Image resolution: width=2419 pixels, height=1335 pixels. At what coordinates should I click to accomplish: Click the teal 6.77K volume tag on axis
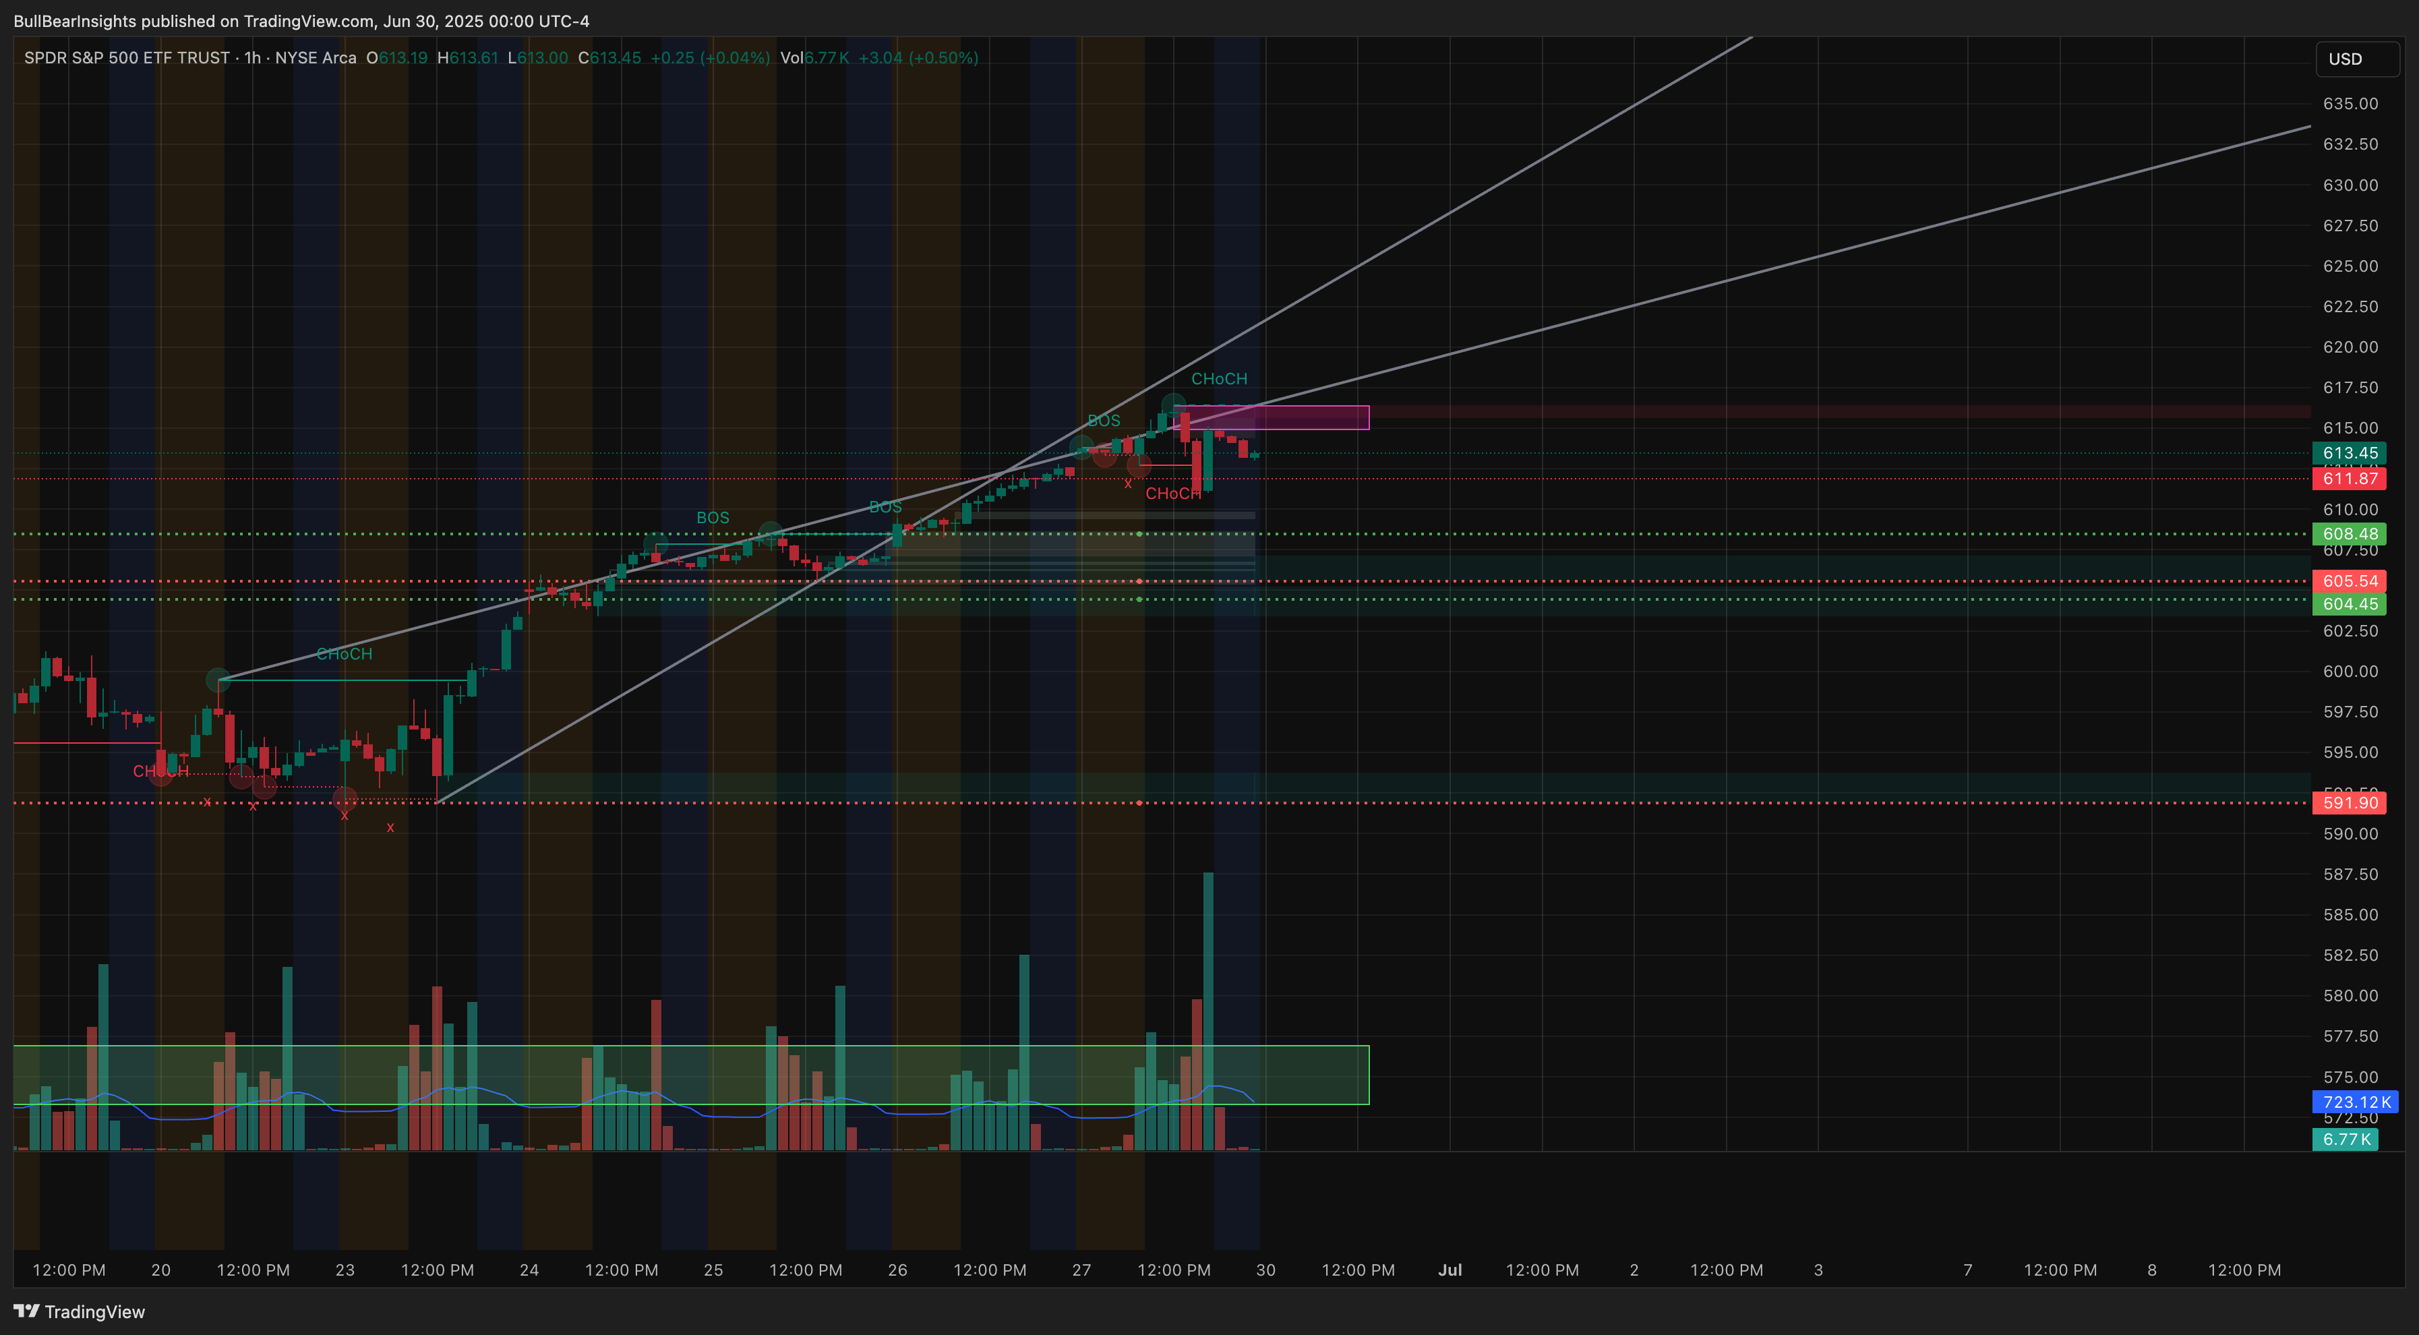tap(2345, 1139)
